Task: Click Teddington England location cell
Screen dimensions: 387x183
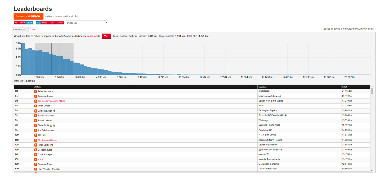Action: (x=299, y=111)
